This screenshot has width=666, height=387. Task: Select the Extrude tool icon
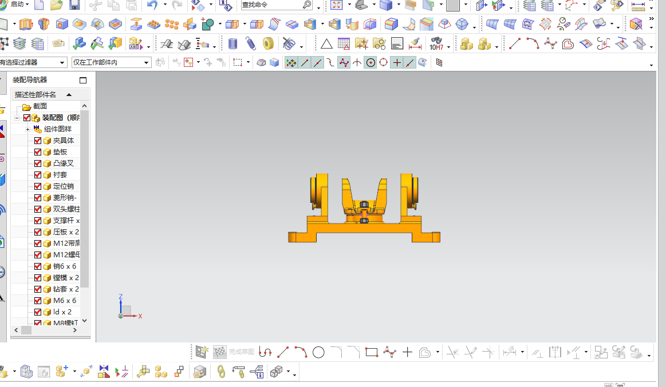click(26, 24)
